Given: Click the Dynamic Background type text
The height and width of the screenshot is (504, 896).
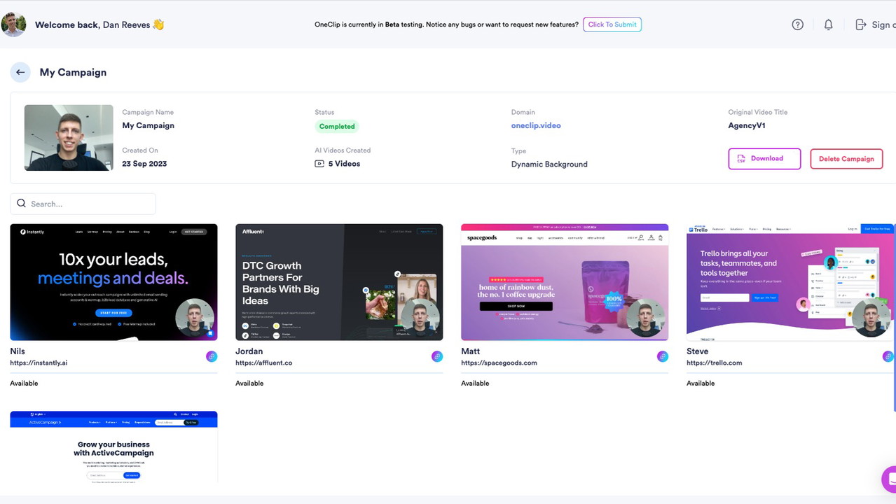Looking at the screenshot, I should tap(549, 164).
